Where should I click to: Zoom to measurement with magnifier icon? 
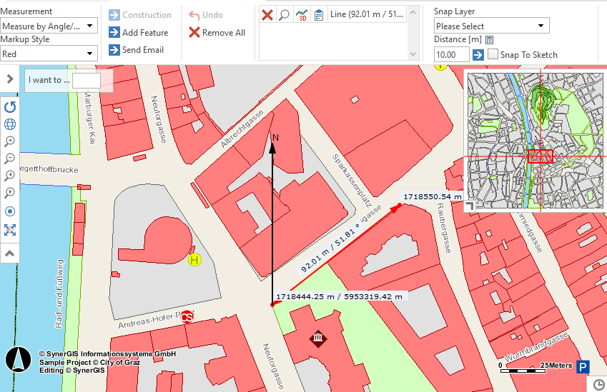pos(284,15)
